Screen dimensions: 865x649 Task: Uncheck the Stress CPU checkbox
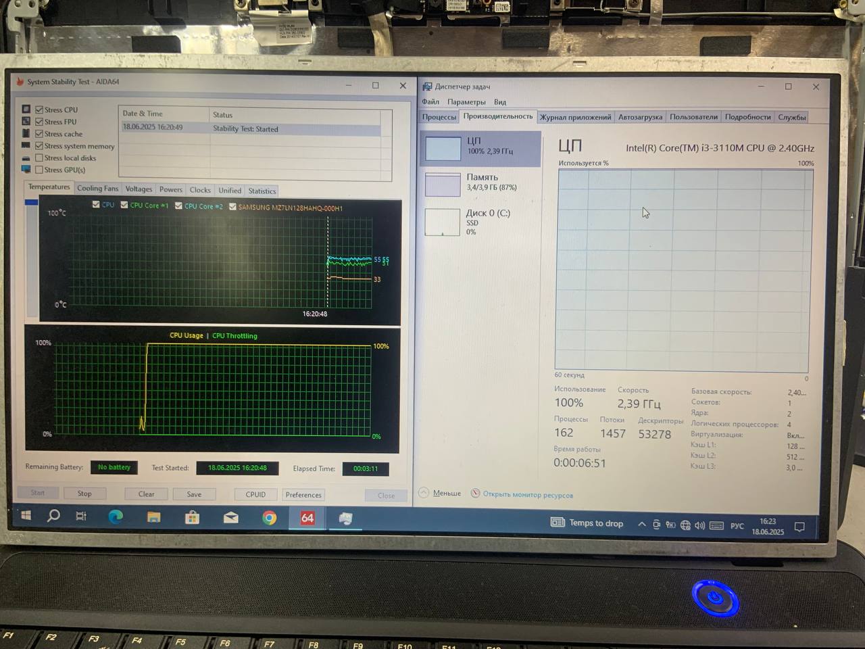(39, 110)
